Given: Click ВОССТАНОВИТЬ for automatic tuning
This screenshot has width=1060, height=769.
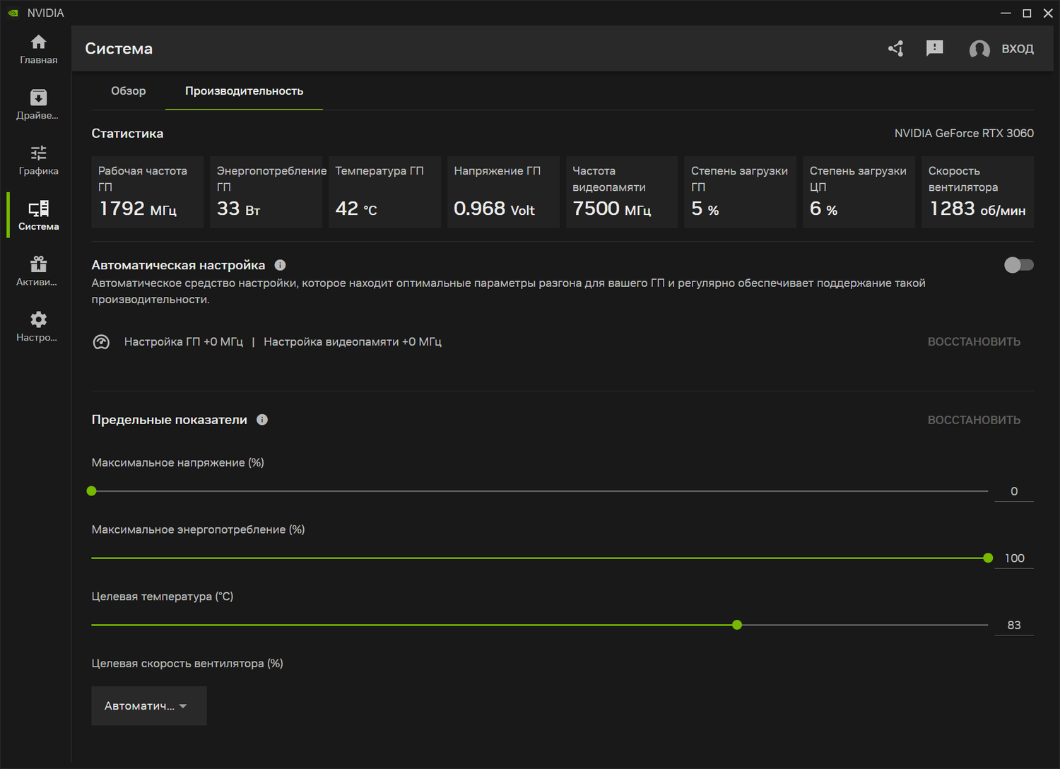Looking at the screenshot, I should 973,342.
